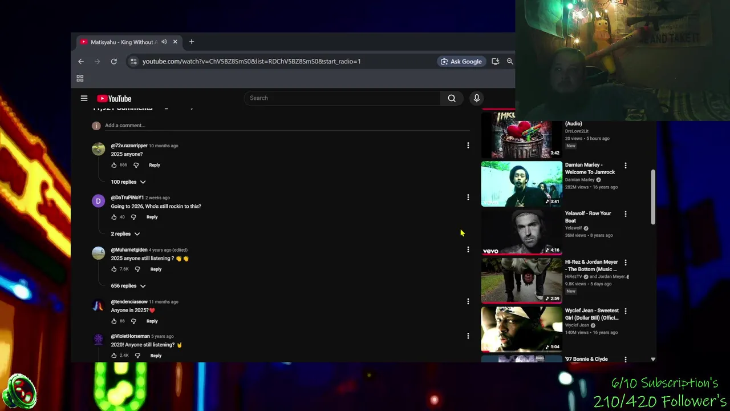Mute the tab via speaker icon

tap(164, 42)
